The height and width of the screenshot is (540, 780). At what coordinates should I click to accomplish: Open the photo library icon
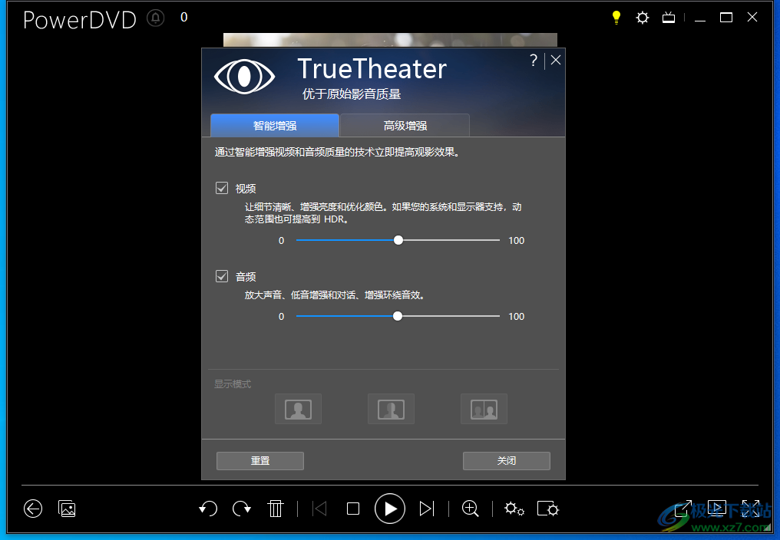tap(67, 509)
